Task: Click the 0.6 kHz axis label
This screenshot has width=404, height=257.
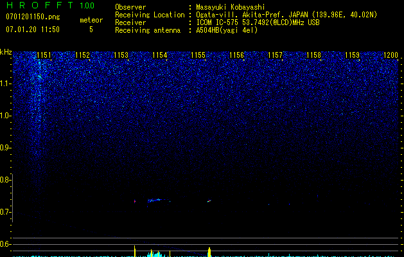Action: click(x=5, y=244)
